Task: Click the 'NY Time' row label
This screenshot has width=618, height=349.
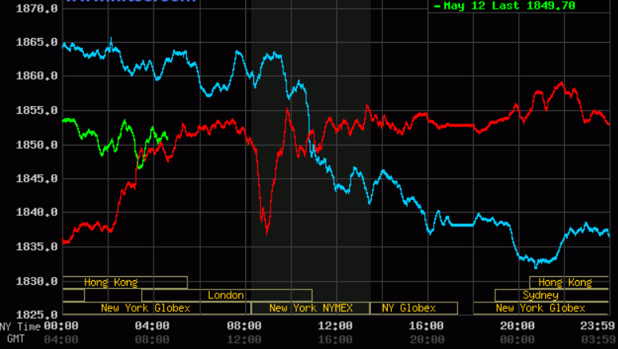Action: pos(18,327)
